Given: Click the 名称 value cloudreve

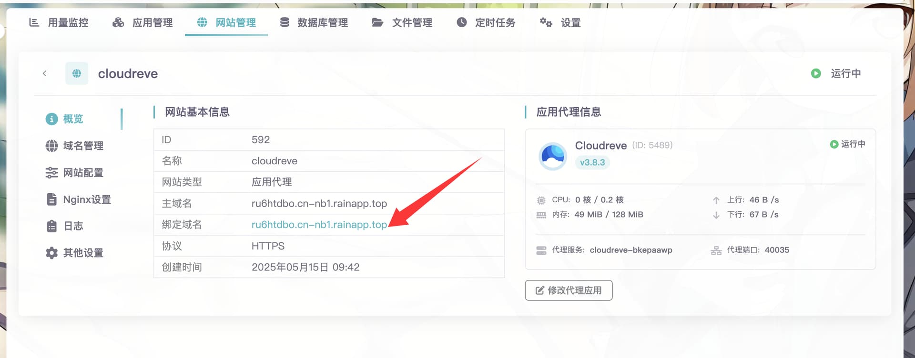Looking at the screenshot, I should click(x=274, y=161).
